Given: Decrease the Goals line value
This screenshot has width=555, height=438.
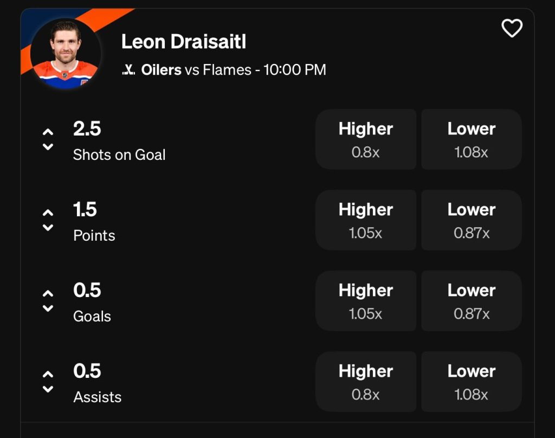Looking at the screenshot, I should point(48,308).
